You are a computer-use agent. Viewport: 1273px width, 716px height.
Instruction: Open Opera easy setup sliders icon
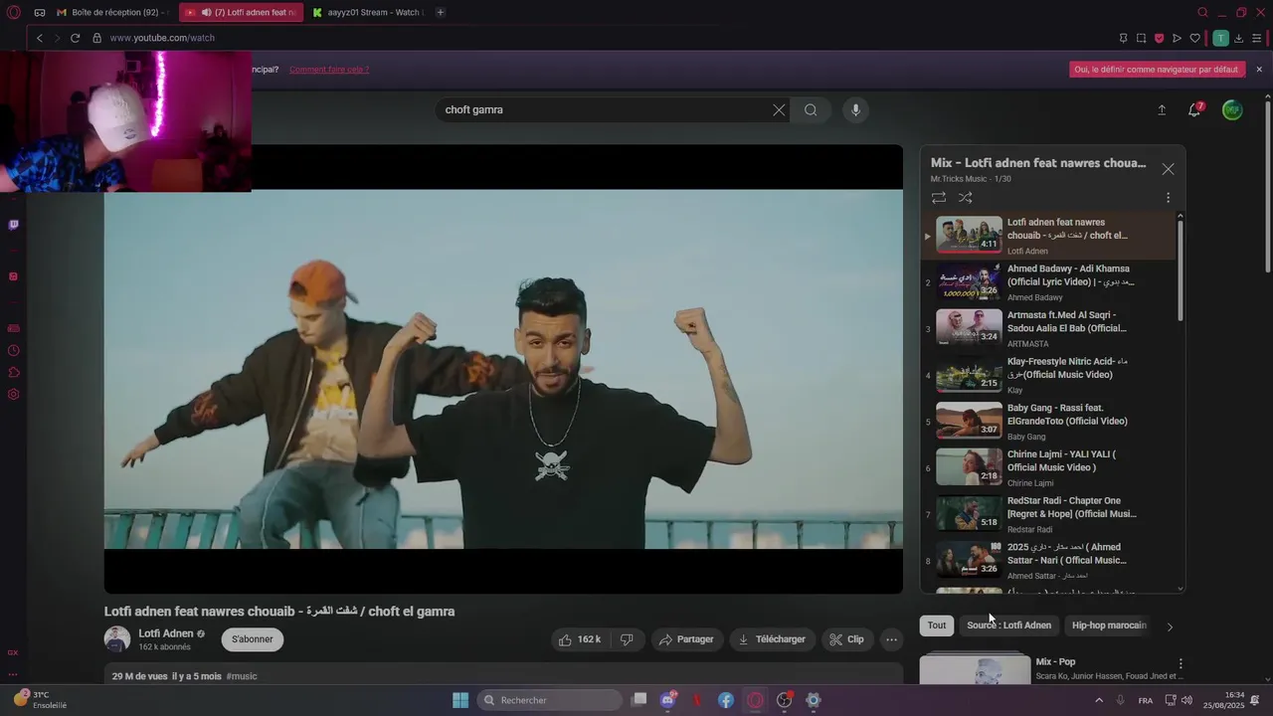coord(1257,38)
